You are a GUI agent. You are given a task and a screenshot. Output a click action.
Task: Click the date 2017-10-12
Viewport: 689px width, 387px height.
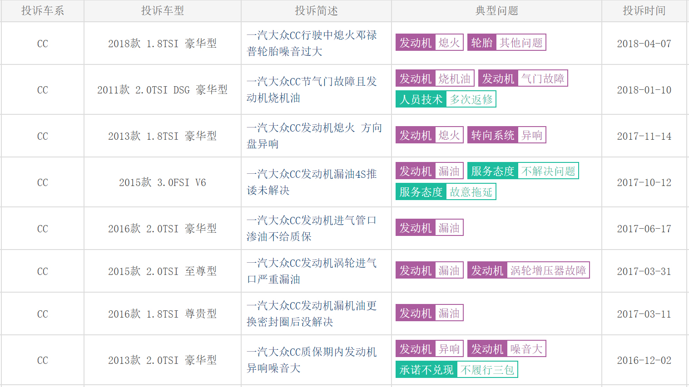pyautogui.click(x=644, y=183)
